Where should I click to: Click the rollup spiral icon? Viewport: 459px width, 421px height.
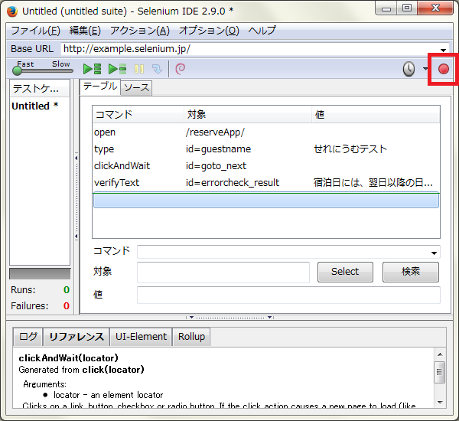[180, 69]
